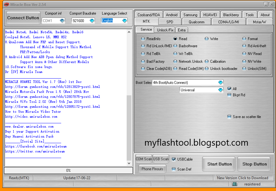Viewport: 276px width, 191px height.
Task: Open the Extra sub-tab
Action: [182, 30]
